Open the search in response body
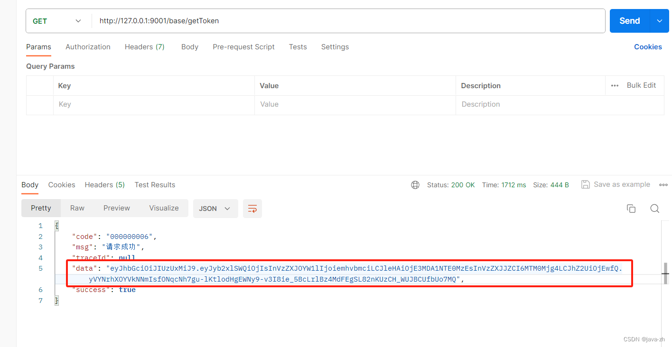 click(x=655, y=209)
